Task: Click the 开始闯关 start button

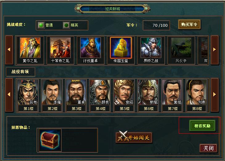Action: [134, 137]
